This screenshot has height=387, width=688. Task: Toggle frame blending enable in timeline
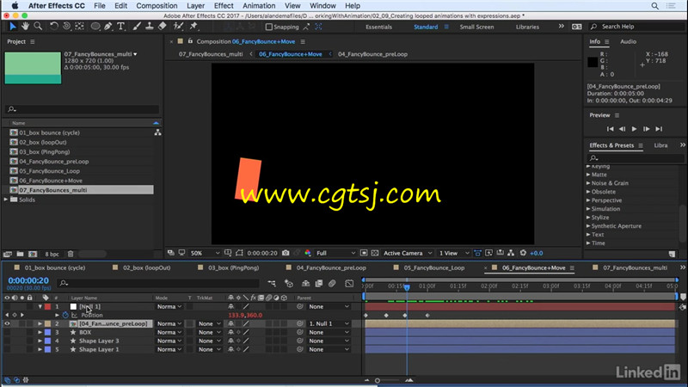[319, 284]
